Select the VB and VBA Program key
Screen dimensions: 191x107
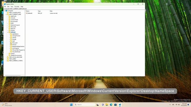pyautogui.click(x=19, y=50)
